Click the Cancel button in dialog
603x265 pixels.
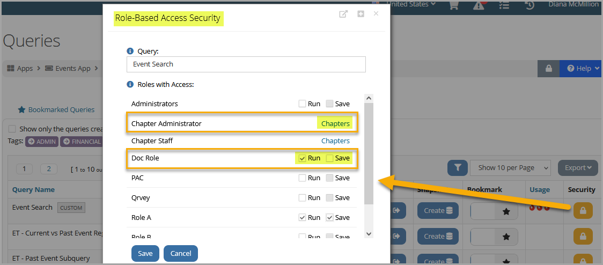coord(181,253)
